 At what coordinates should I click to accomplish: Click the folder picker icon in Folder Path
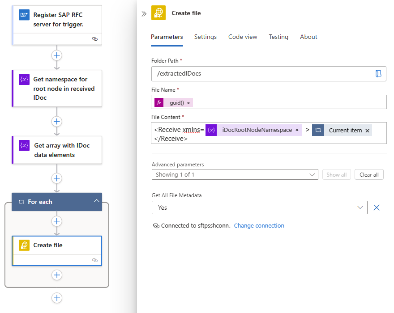coord(378,74)
